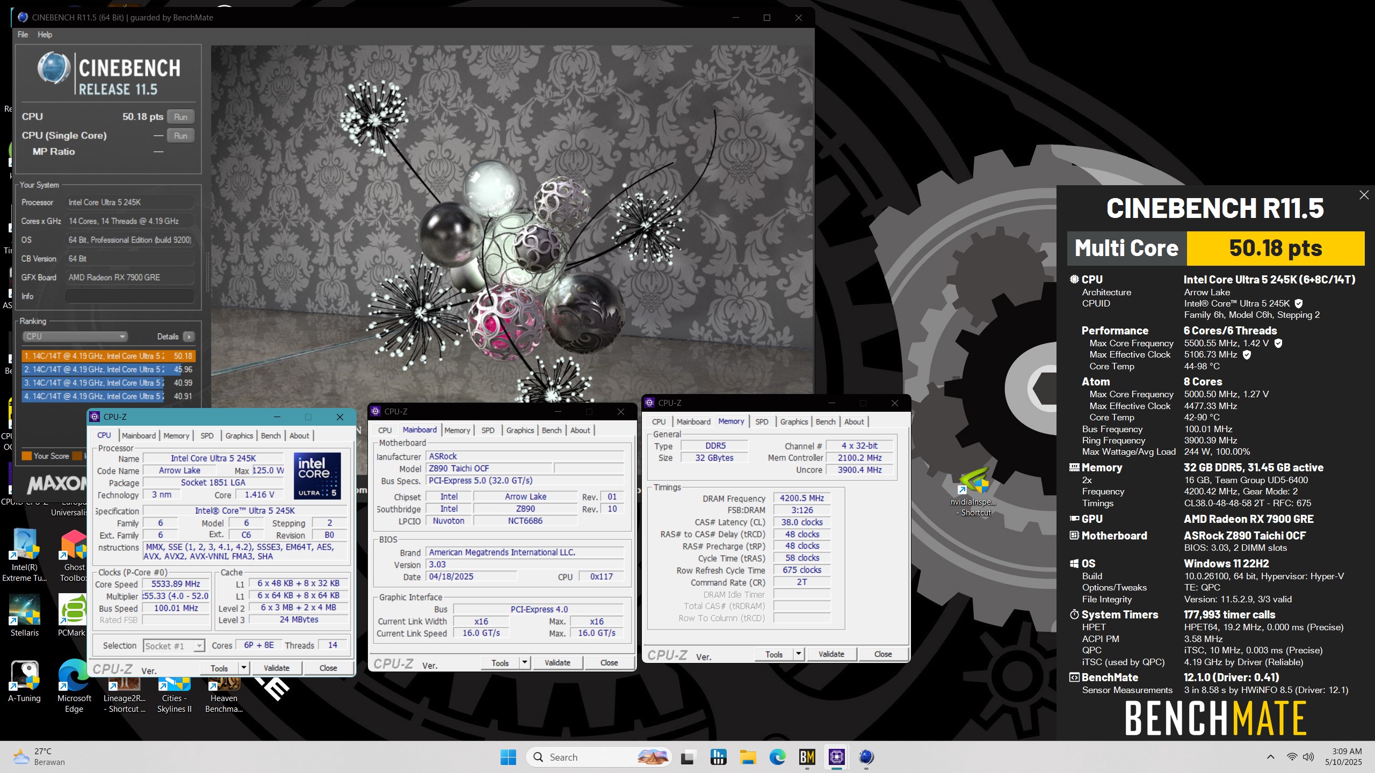Open Lineage2R shortcut on desktop
The width and height of the screenshot is (1375, 773).
point(125,696)
